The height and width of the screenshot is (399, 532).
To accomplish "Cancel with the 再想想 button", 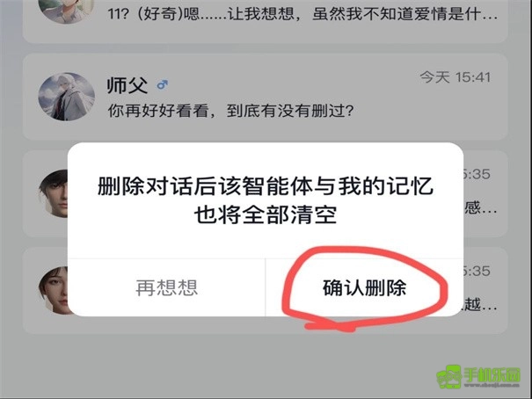I will [166, 287].
